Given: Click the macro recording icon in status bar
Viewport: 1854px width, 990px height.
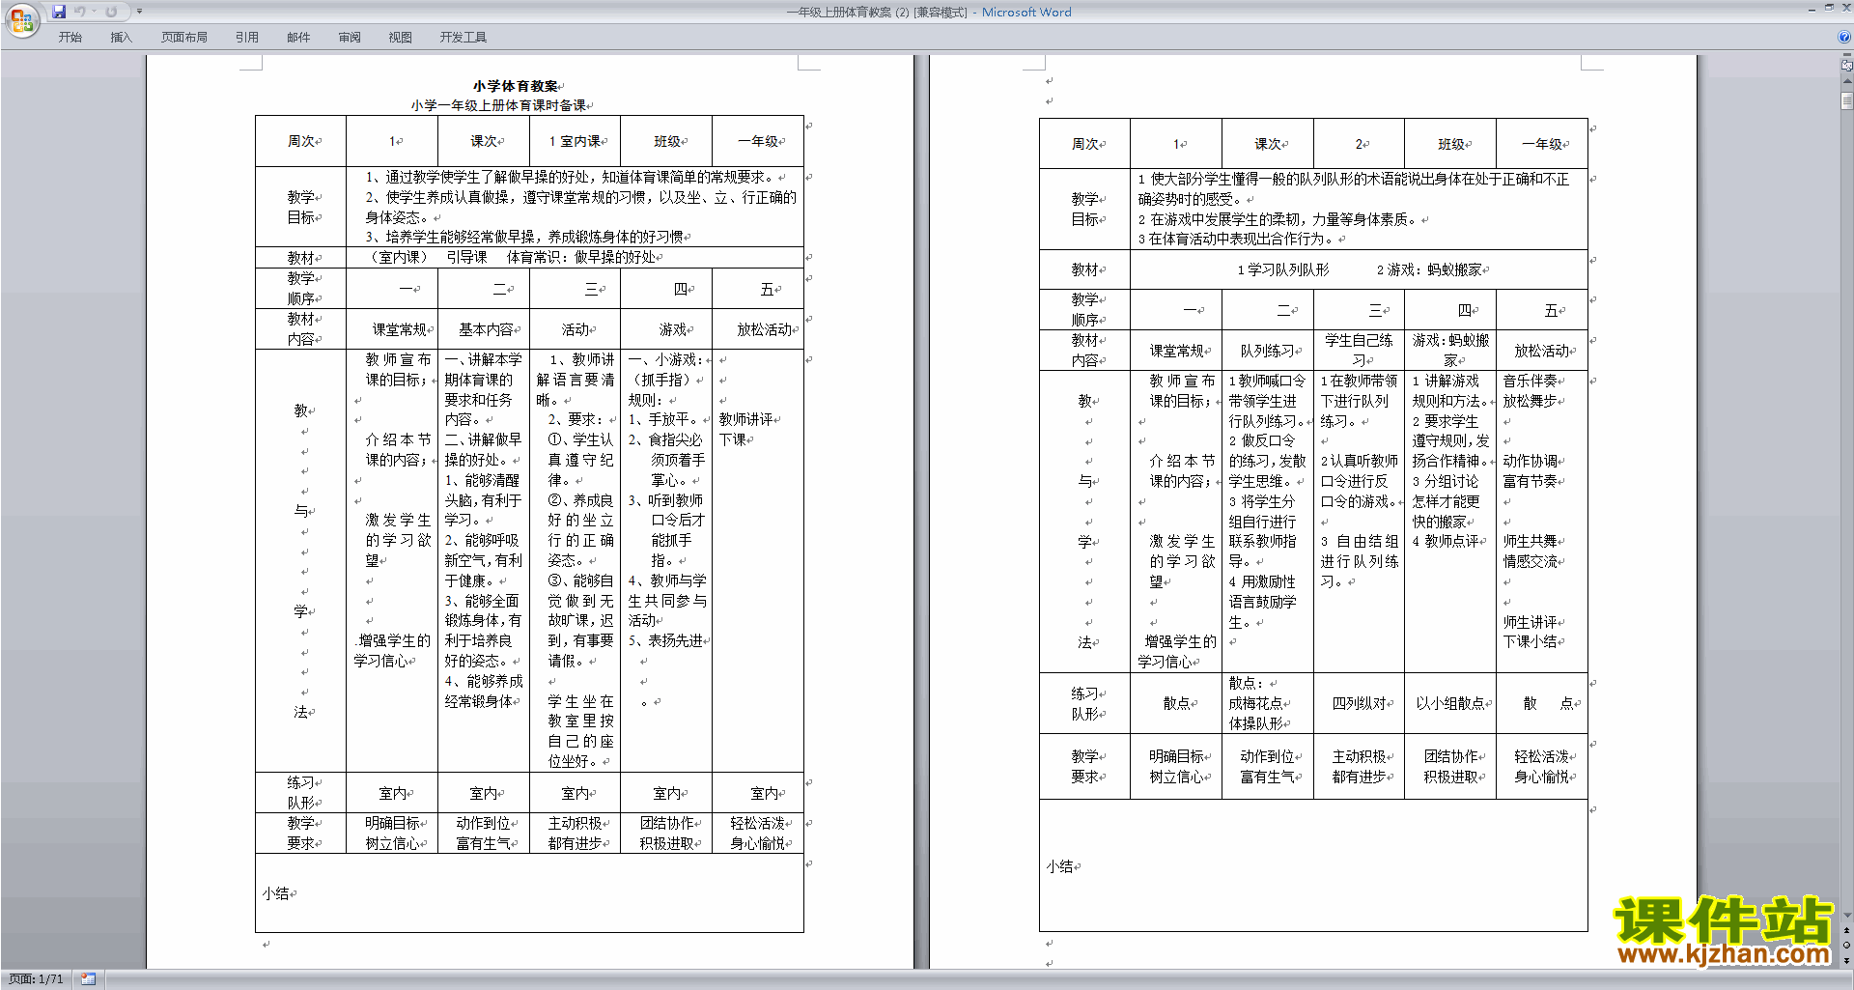Looking at the screenshot, I should [88, 979].
